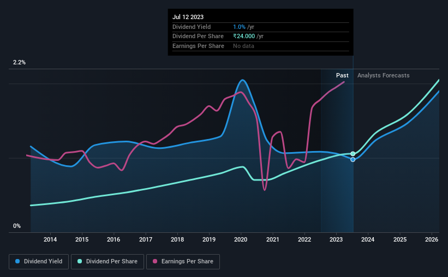The image size is (448, 277).
Task: Click the pink Earnings Per Share legend dot
Action: click(x=155, y=261)
